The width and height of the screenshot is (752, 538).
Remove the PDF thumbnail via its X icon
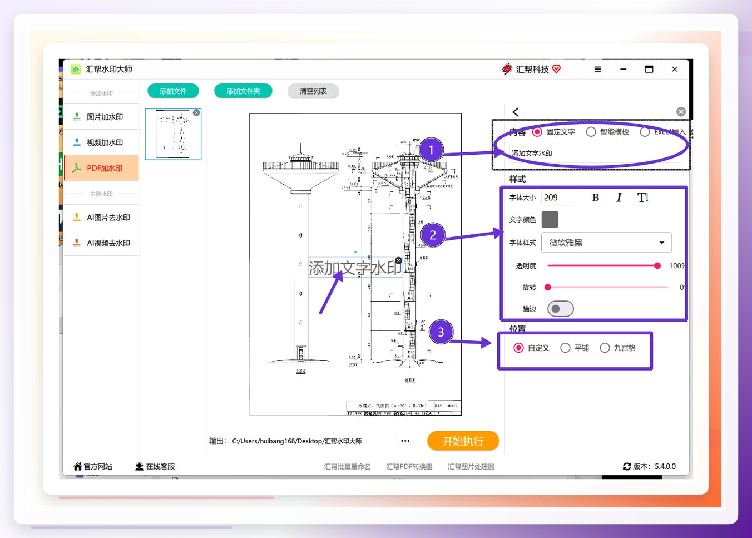point(196,113)
